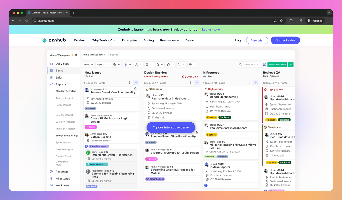Click Try our interactive demo button
Screen dimensions: 342x200
coord(171,127)
